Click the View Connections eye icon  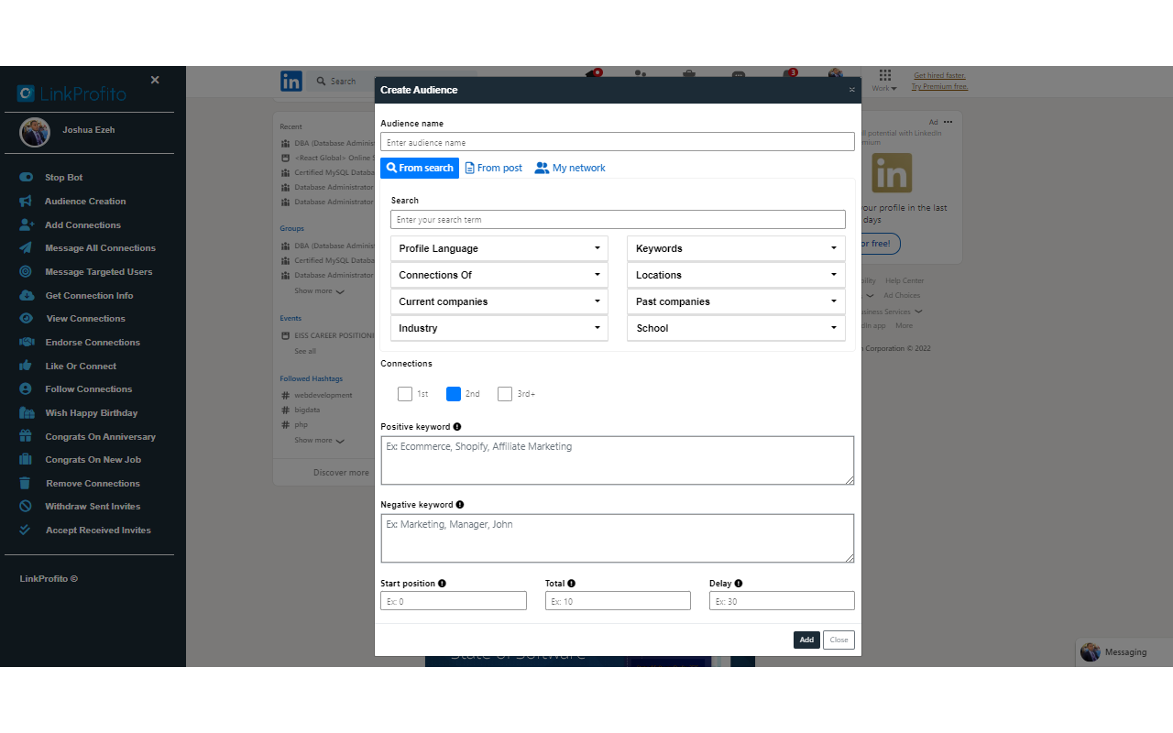pos(27,319)
